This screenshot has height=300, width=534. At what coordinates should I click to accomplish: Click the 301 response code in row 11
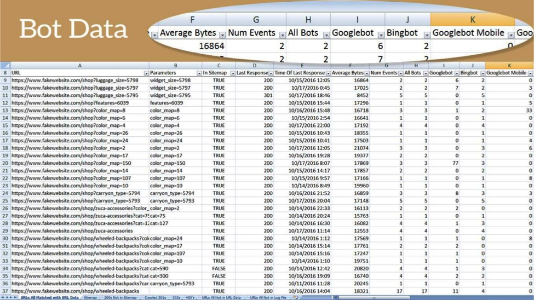[254, 95]
